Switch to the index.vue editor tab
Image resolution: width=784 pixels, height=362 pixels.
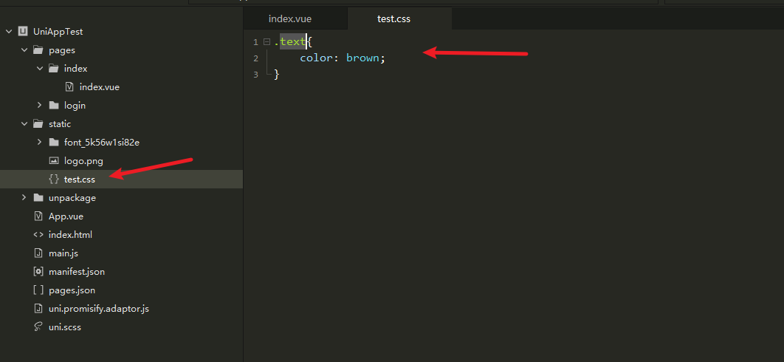tap(290, 19)
